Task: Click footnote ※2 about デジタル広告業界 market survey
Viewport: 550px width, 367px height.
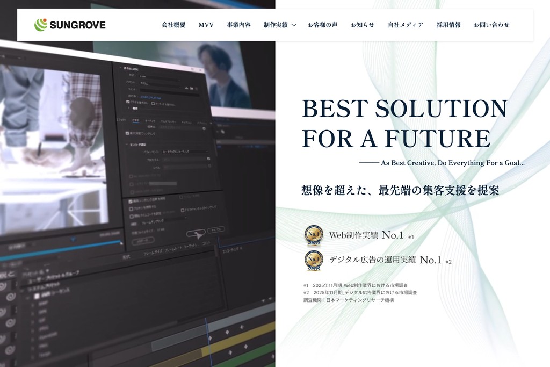Action: (360, 293)
